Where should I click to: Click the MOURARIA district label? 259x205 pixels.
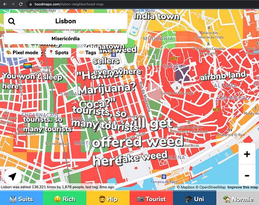pyautogui.click(x=158, y=39)
